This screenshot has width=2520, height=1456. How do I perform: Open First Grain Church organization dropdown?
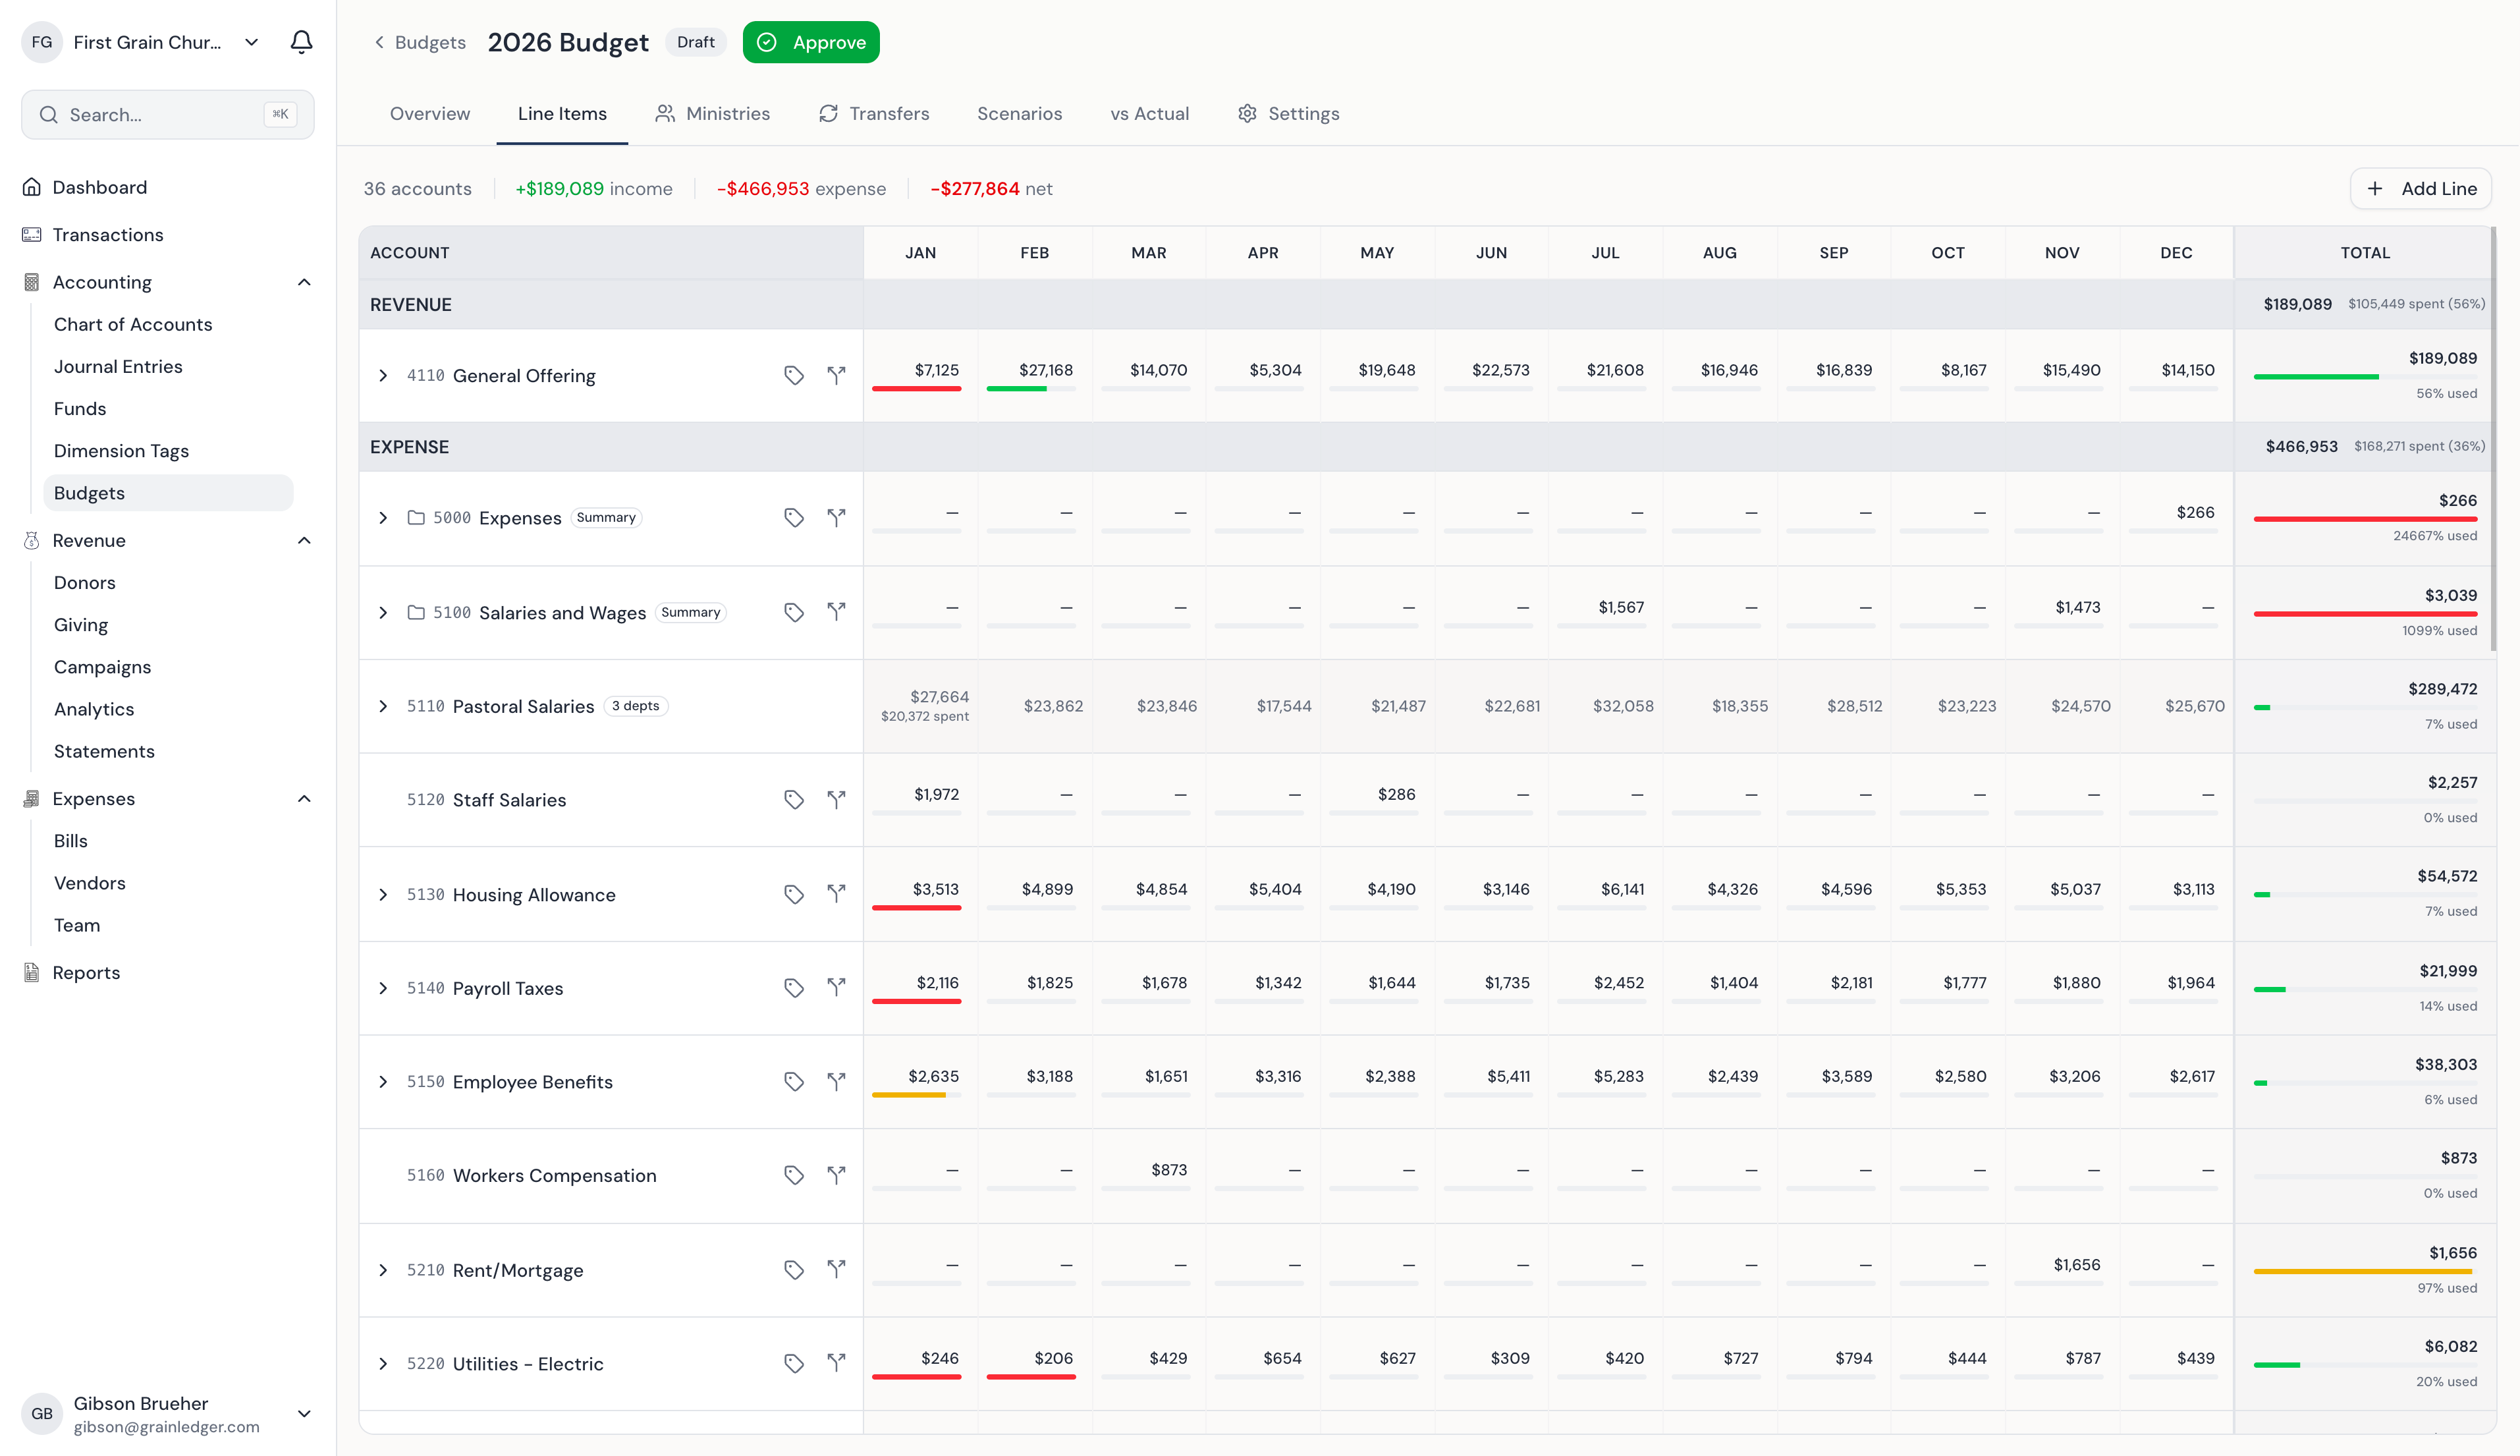pyautogui.click(x=251, y=42)
